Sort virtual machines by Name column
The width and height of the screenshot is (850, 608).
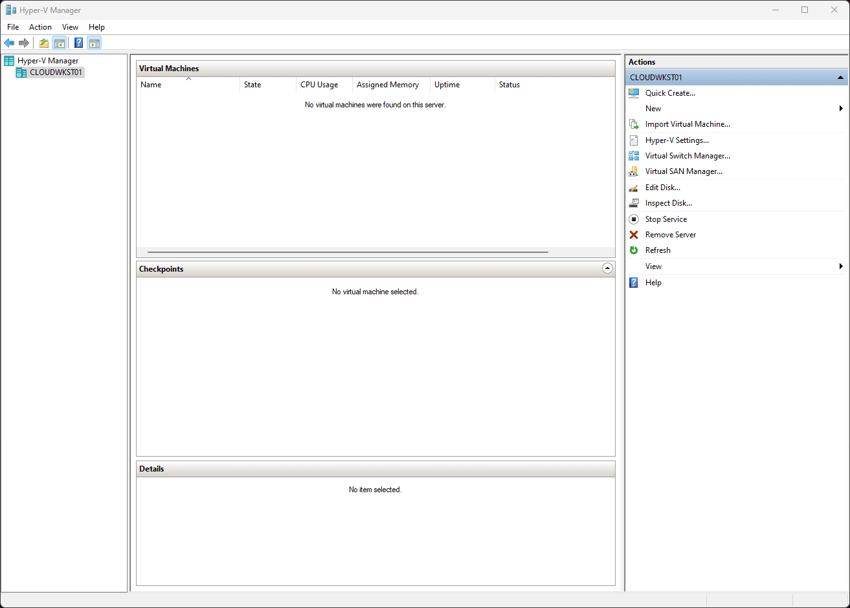188,85
